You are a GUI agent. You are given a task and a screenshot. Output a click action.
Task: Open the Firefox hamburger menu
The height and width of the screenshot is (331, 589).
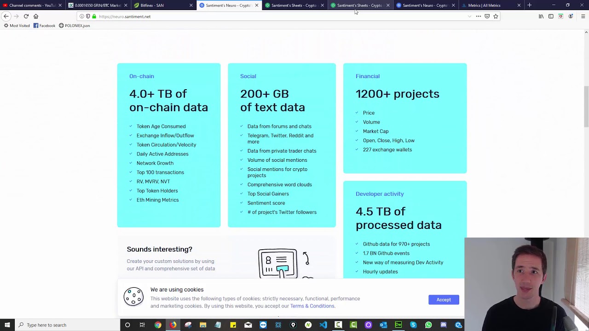pyautogui.click(x=583, y=16)
